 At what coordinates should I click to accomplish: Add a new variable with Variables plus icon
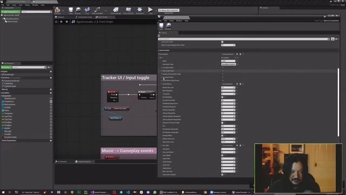51,93
